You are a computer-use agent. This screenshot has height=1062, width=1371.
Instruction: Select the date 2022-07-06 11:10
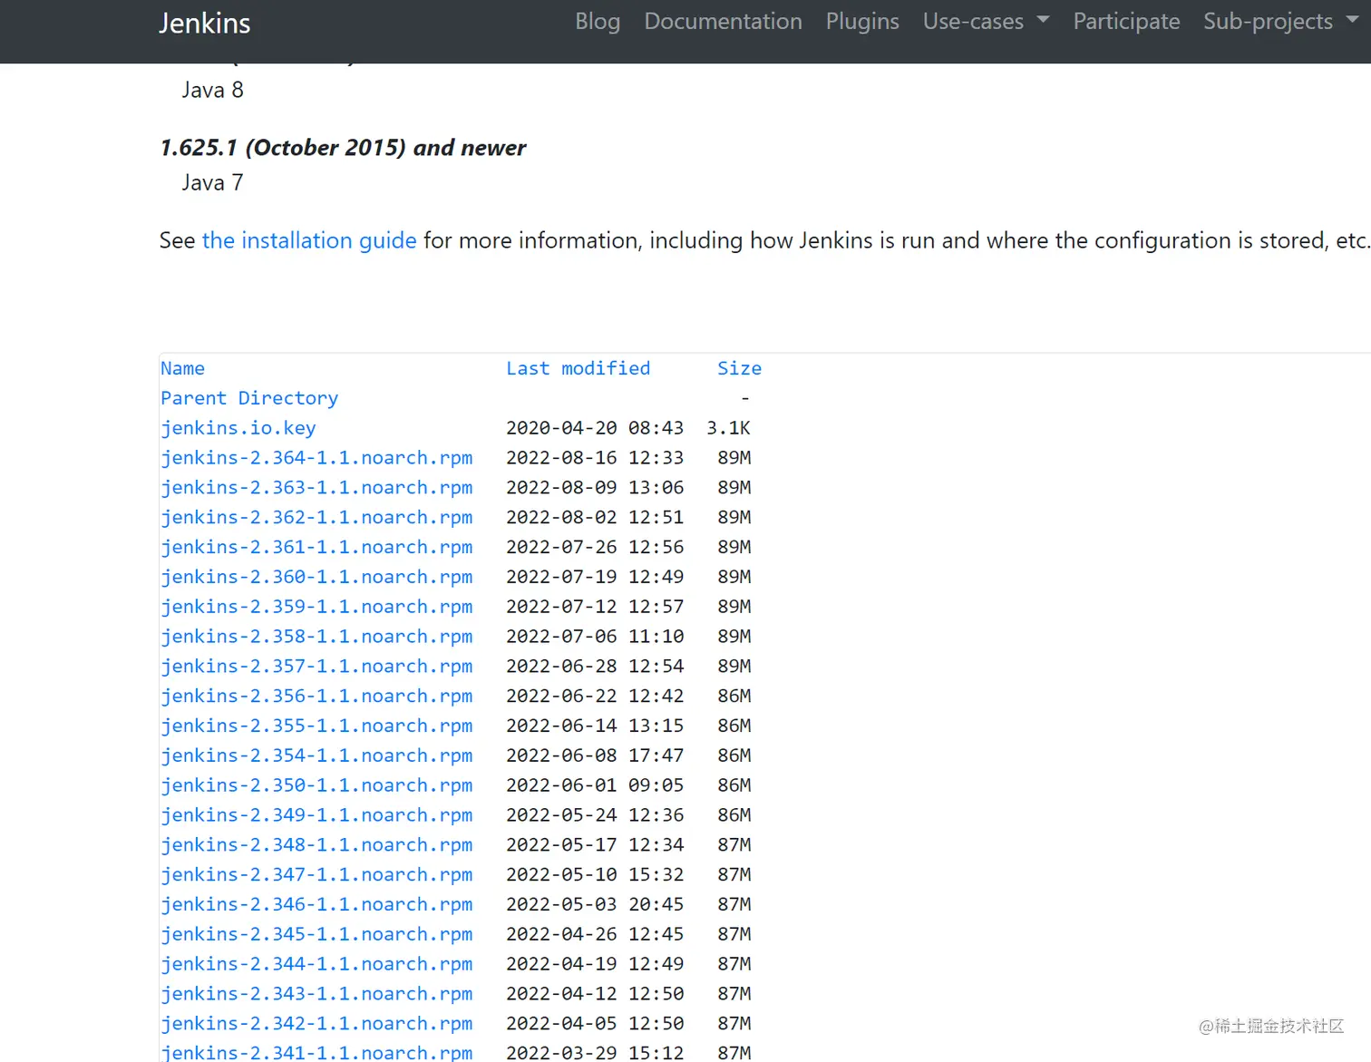click(x=595, y=637)
